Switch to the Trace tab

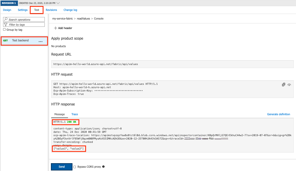[74, 114]
